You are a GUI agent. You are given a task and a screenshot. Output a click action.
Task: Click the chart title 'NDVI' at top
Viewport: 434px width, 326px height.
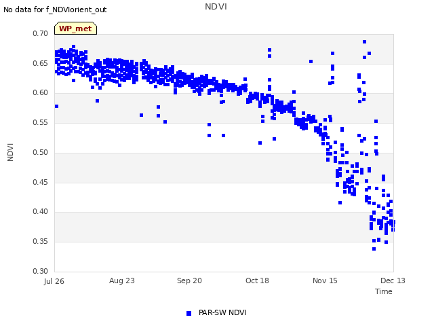216,7
